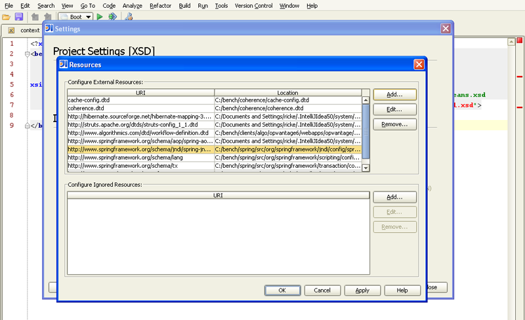Click the toolbar icon right of Debug
This screenshot has width=525, height=320.
coord(128,16)
